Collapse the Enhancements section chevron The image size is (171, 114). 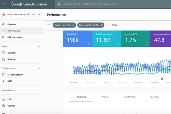coord(39,68)
